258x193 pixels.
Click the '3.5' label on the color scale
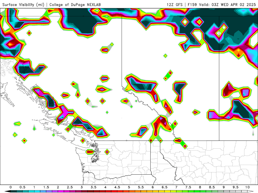pos(94,187)
